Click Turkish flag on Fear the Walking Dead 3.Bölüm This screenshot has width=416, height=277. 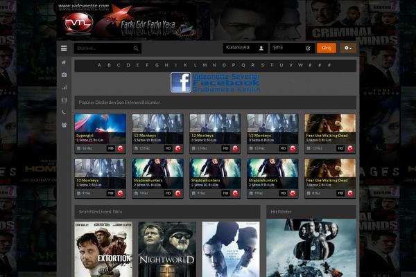point(350,148)
